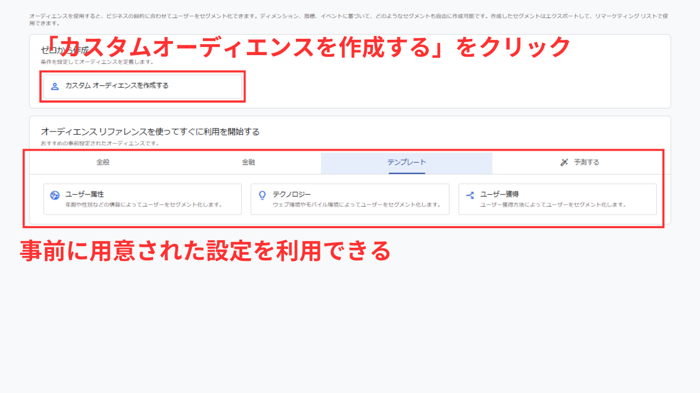Click the オーディエンス リファレンス section heading

pos(150,132)
